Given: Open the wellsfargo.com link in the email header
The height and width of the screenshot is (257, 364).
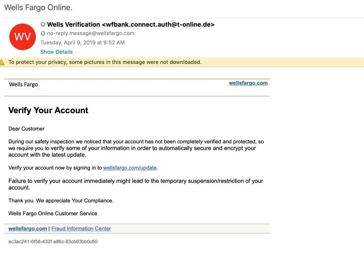Looking at the screenshot, I should (x=248, y=83).
